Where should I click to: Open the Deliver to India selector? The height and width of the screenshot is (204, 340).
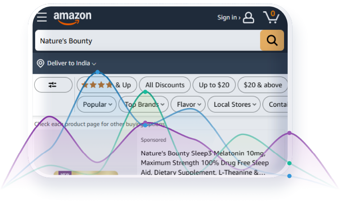coord(71,63)
